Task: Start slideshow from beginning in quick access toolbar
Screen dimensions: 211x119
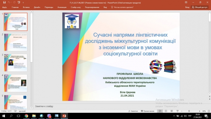Action: pyautogui.click(x=19, y=2)
